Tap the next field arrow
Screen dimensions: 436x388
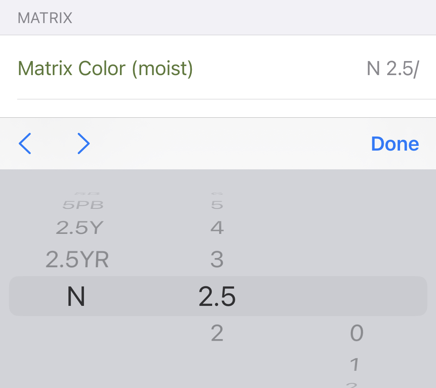point(84,144)
